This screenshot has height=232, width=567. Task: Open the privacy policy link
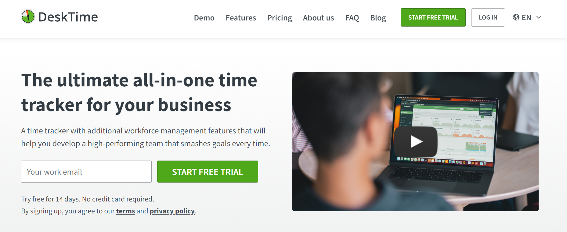pyautogui.click(x=172, y=211)
